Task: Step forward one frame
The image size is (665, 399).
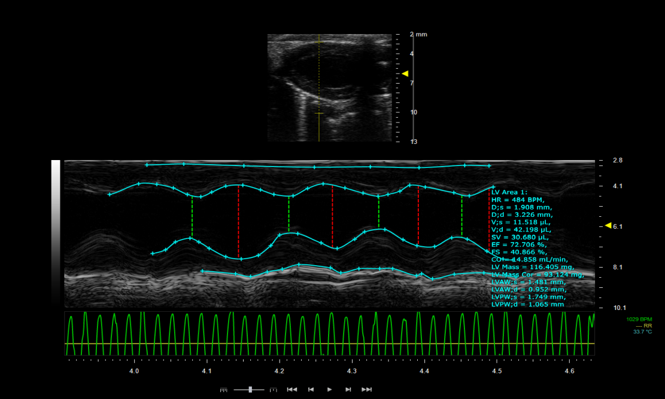Action: [x=348, y=389]
